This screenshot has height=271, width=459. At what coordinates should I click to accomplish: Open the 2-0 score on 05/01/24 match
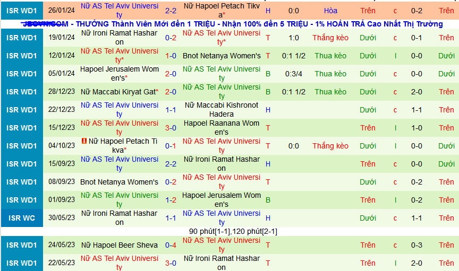[171, 74]
